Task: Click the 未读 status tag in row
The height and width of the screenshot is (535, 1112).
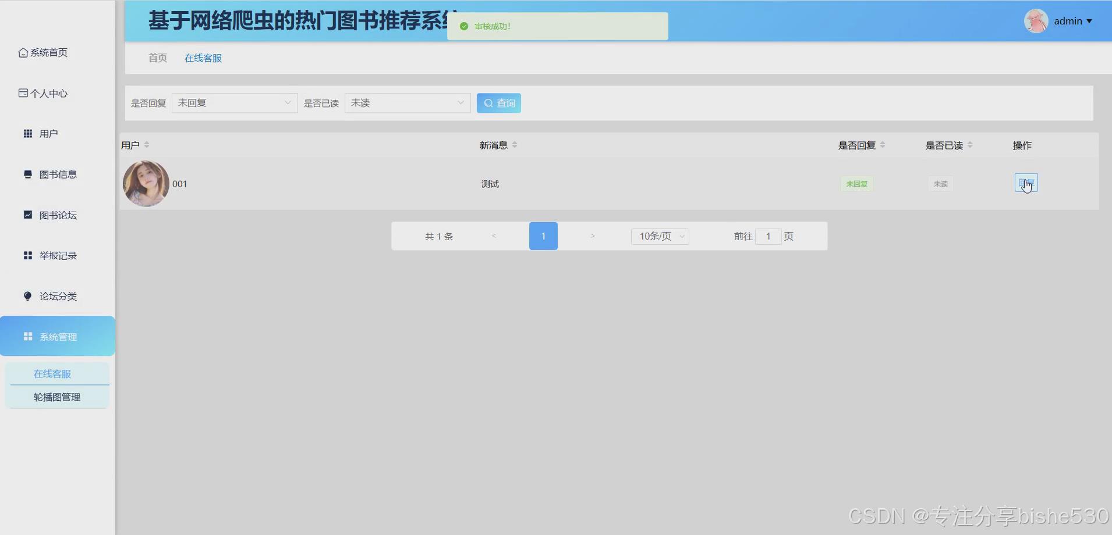Action: coord(941,184)
